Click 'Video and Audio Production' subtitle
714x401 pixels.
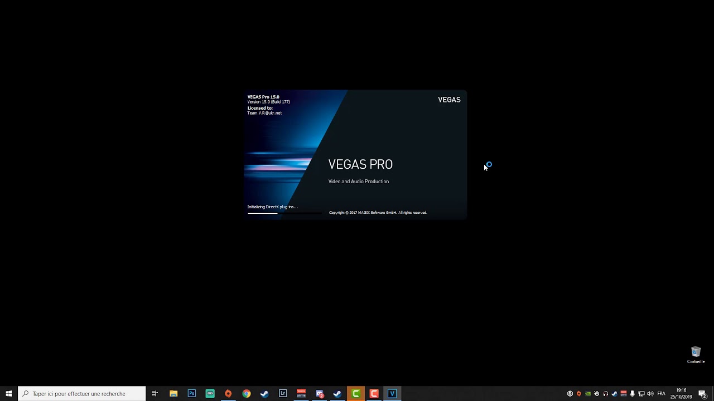[359, 182]
